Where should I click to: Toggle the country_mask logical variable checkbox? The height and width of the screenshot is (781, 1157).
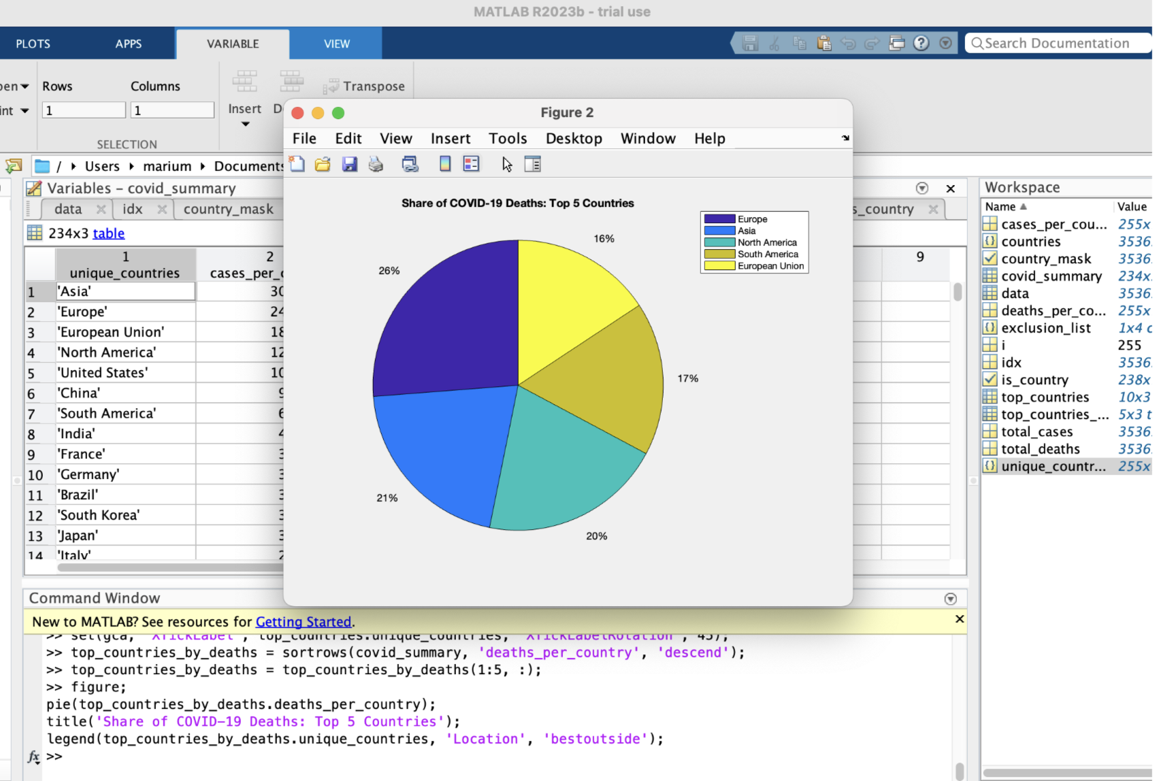click(x=989, y=259)
